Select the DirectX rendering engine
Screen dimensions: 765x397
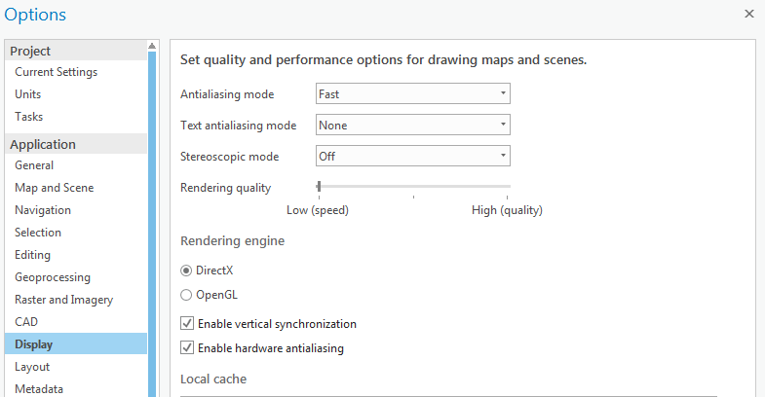click(x=186, y=270)
